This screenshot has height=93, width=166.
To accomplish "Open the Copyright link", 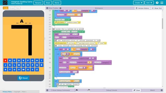I will coord(17,92).
